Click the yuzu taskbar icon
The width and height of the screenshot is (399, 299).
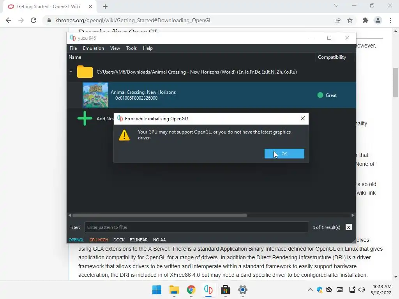[x=208, y=290]
